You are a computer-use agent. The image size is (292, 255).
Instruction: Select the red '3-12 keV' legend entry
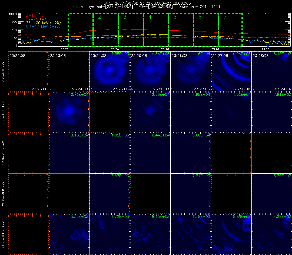point(35,15)
